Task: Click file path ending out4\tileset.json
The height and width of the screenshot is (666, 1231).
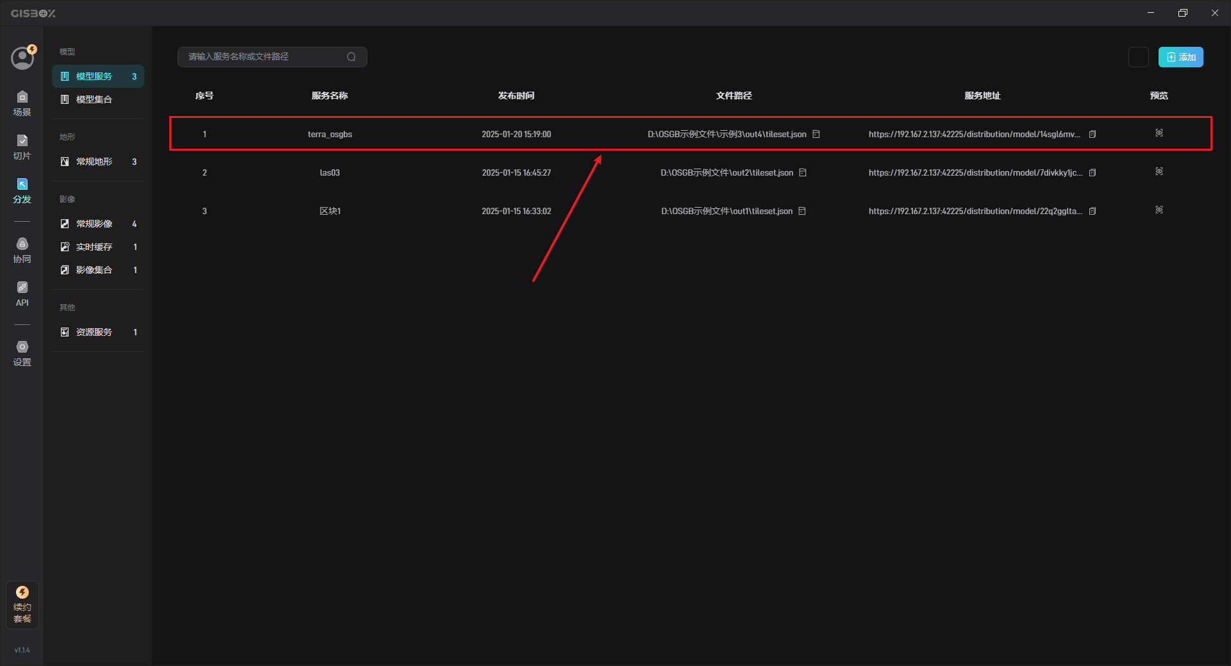Action: pos(727,134)
